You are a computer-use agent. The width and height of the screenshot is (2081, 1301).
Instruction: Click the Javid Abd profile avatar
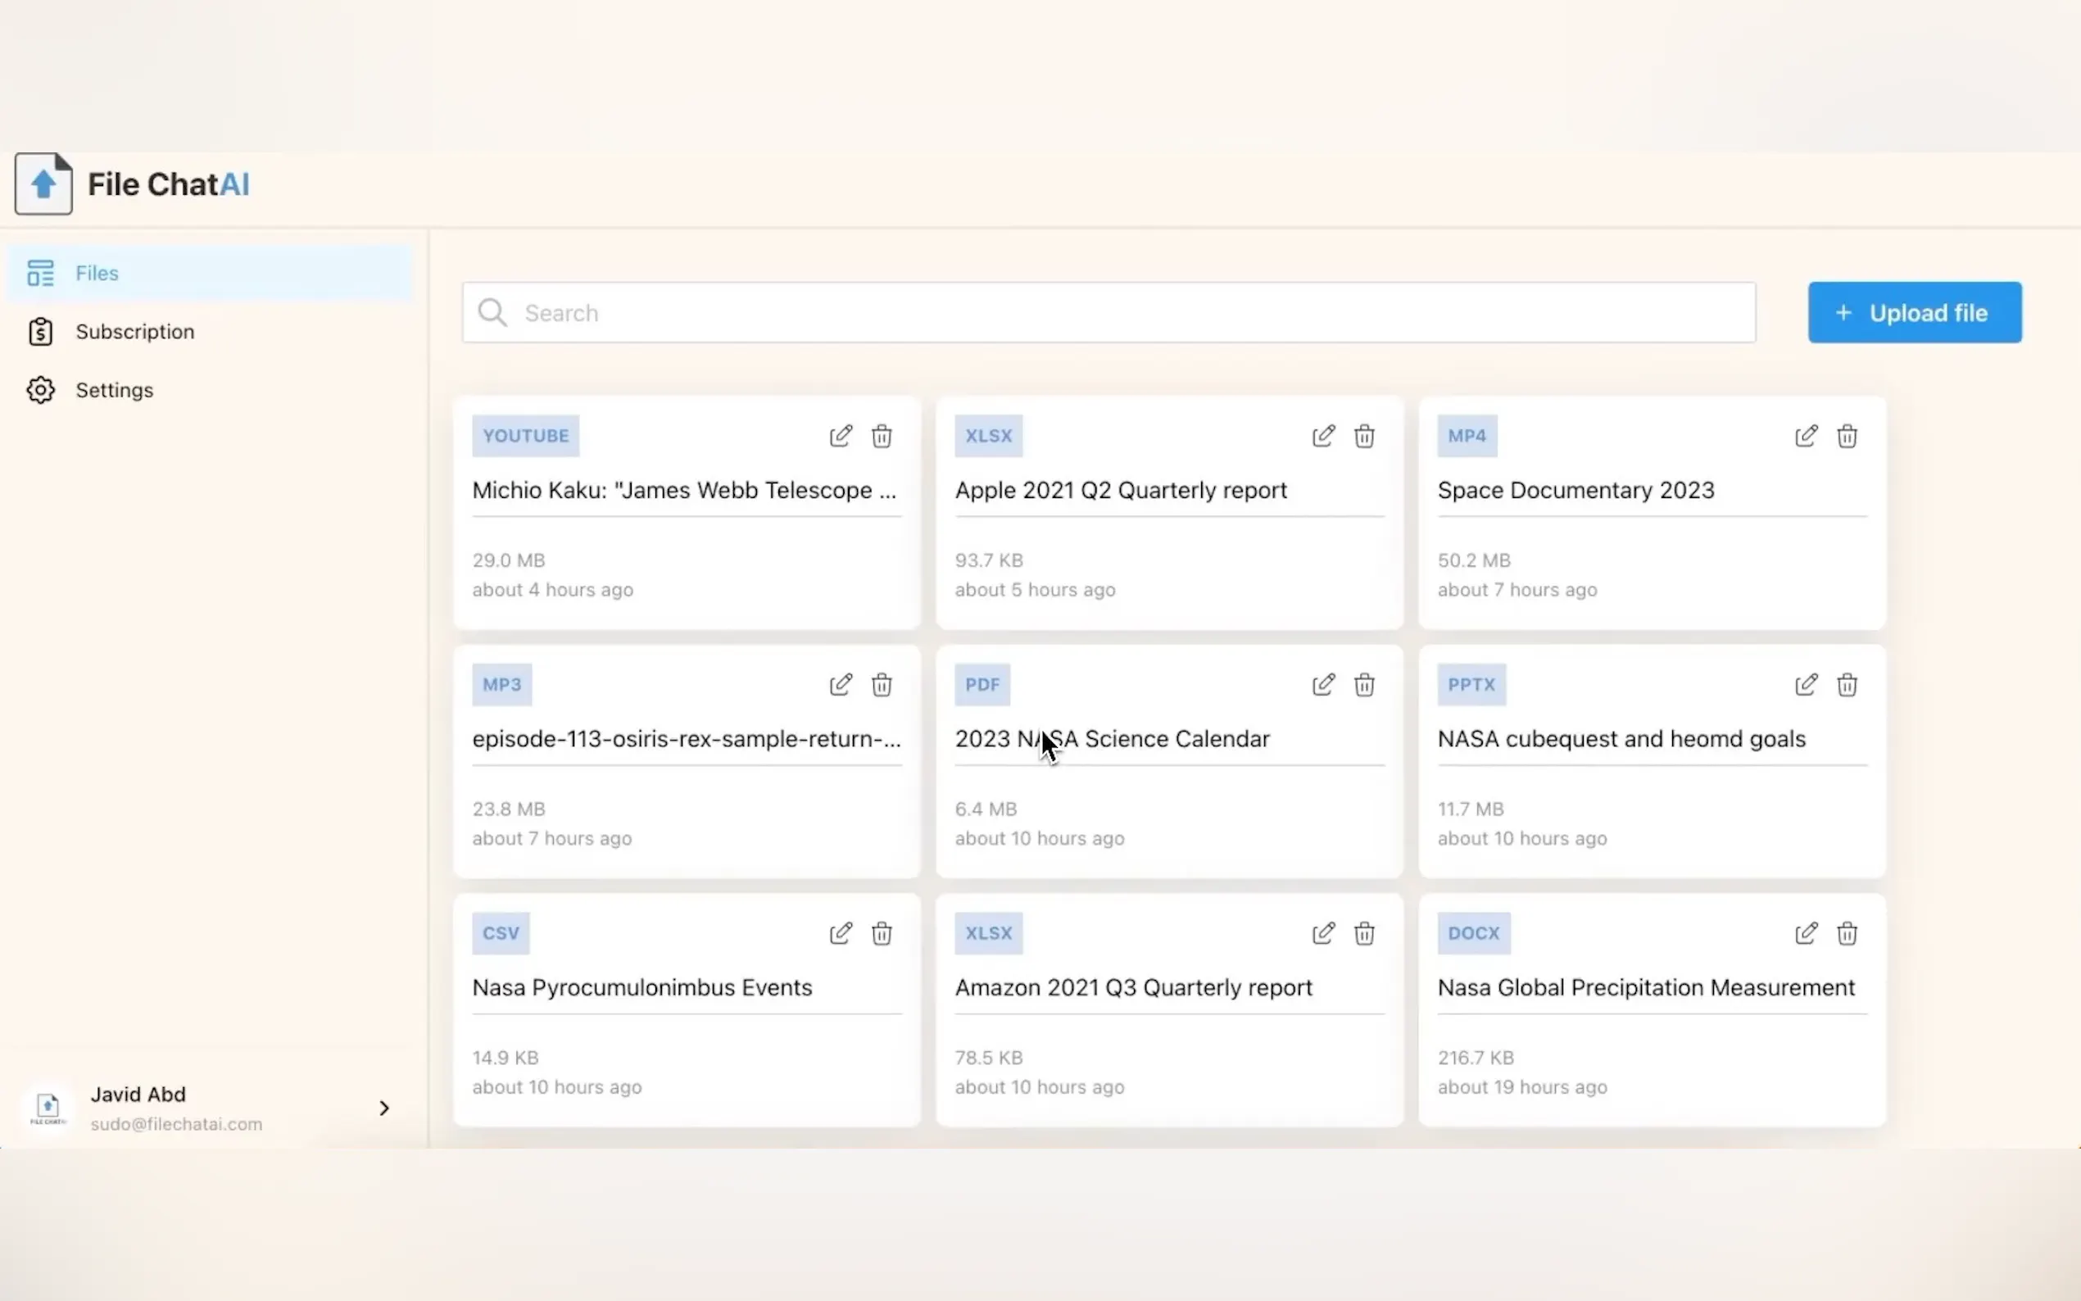(48, 1108)
